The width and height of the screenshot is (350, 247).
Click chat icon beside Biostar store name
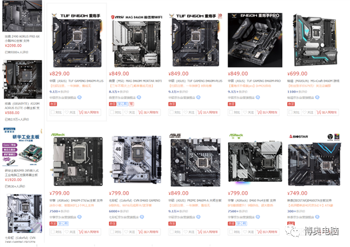(x=317, y=217)
